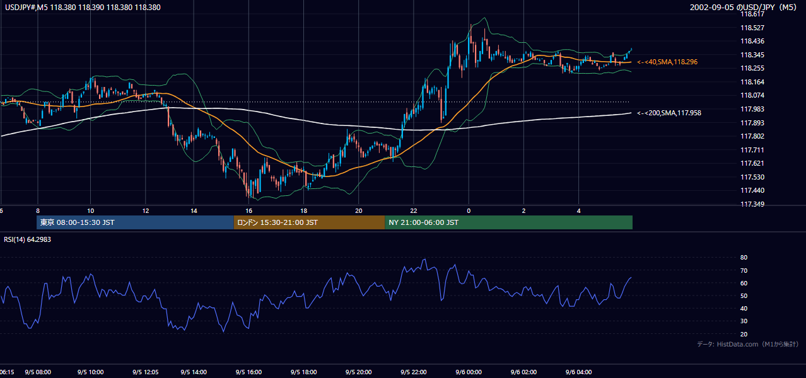Click RSI scale value 20

point(744,334)
